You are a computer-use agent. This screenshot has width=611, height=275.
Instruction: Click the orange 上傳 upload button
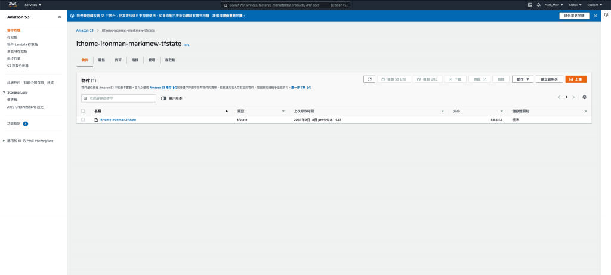(x=576, y=79)
